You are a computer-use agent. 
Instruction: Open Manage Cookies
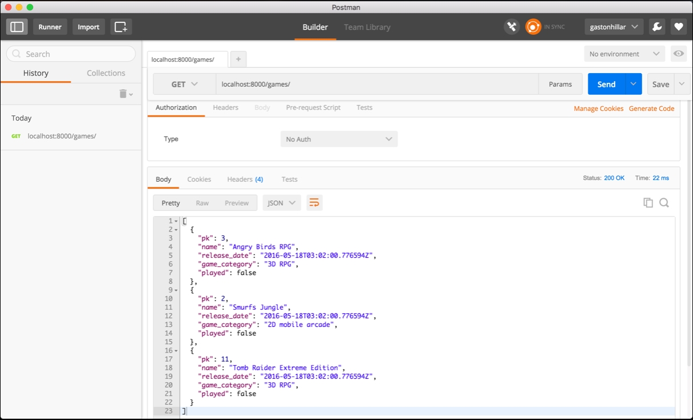598,108
